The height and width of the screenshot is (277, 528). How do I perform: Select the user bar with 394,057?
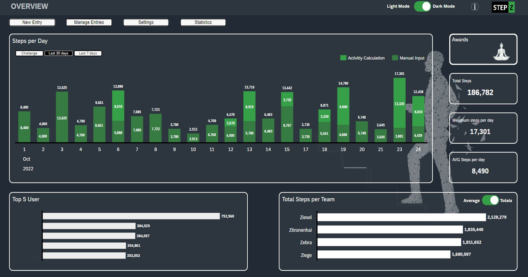tap(88, 236)
